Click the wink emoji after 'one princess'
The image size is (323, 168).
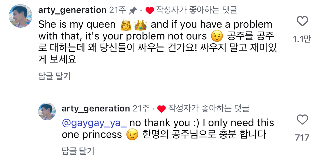132,135
